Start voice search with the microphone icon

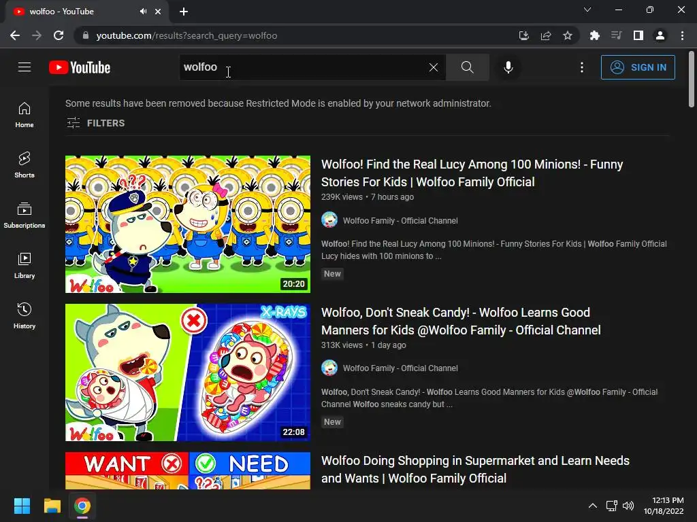pos(508,67)
